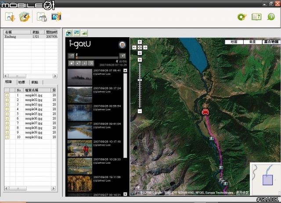Click the minus speed button in player
Screen dimensions: 281x203
pyautogui.click(x=71, y=56)
